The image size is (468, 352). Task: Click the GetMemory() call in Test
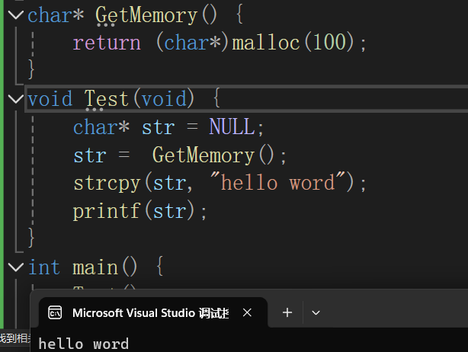point(213,155)
